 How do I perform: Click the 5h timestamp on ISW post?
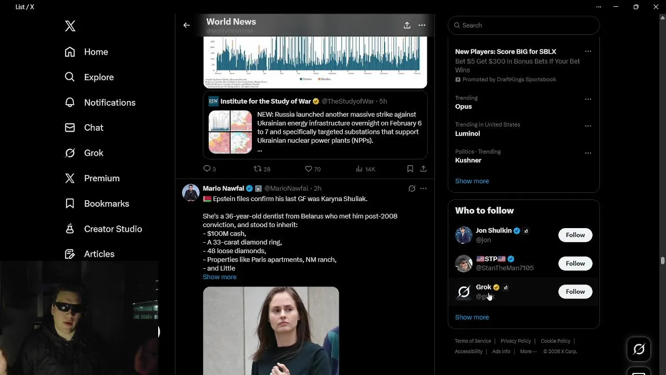pos(383,101)
